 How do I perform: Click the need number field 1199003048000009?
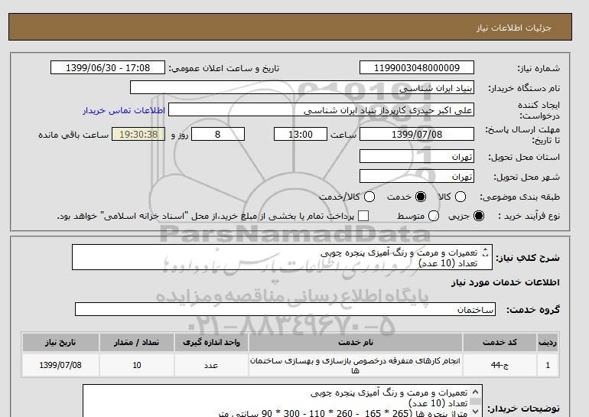[x=417, y=67]
